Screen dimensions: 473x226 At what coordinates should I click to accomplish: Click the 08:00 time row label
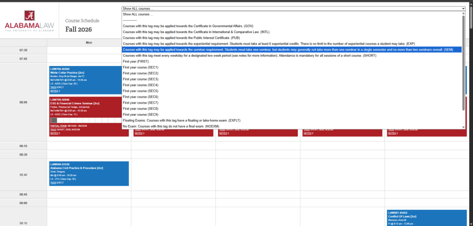pos(23,102)
